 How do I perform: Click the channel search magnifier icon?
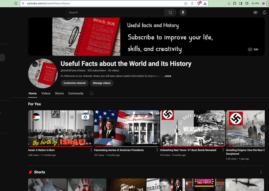(x=91, y=93)
